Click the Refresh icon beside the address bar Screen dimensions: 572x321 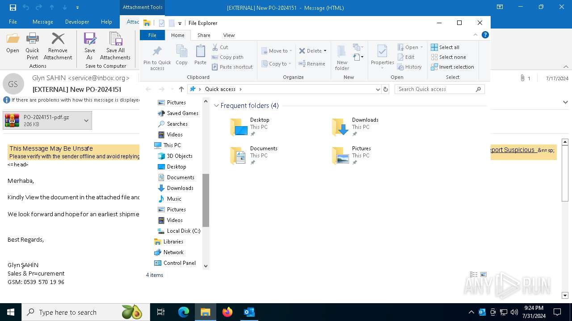386,89
